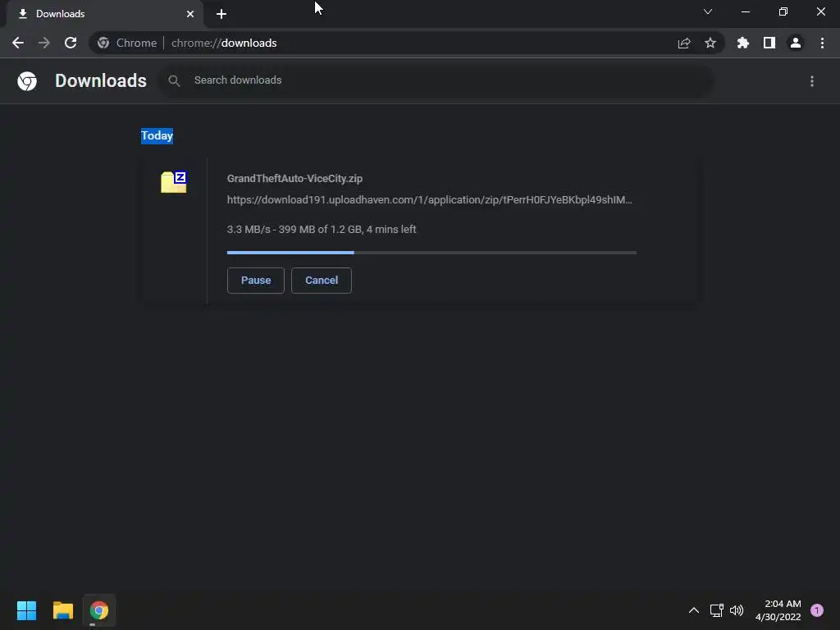The width and height of the screenshot is (840, 630).
Task: Close the Downloads tab
Action: click(190, 14)
